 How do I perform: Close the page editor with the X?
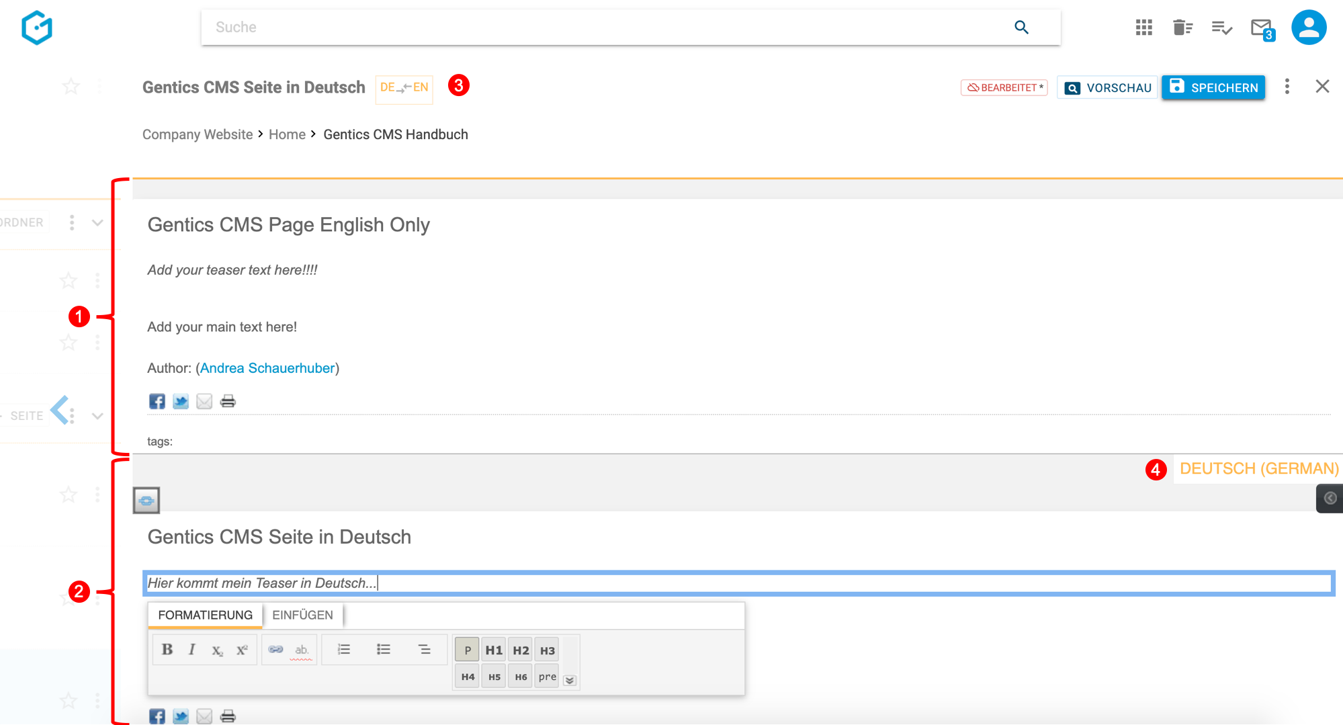click(1322, 87)
